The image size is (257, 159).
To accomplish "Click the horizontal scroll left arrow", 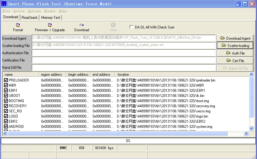I will click(5, 134).
